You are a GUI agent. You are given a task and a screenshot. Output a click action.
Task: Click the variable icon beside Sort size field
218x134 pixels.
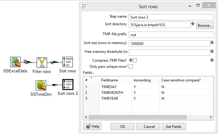[212, 43]
